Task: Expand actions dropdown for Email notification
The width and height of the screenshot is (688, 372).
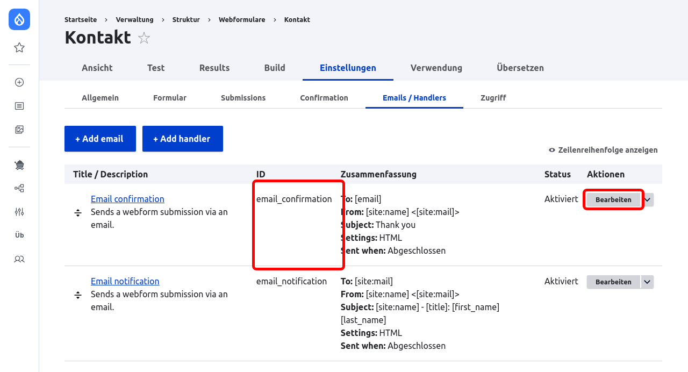Action: [x=647, y=282]
